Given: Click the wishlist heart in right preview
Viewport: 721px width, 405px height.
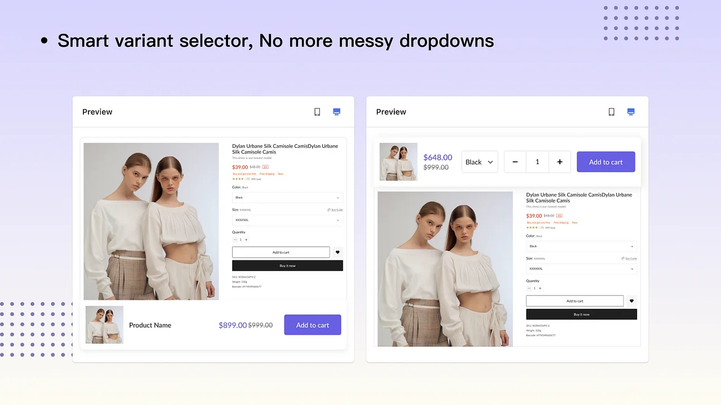Looking at the screenshot, I should tap(631, 300).
